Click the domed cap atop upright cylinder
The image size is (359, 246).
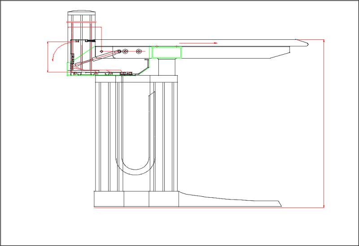click(82, 13)
